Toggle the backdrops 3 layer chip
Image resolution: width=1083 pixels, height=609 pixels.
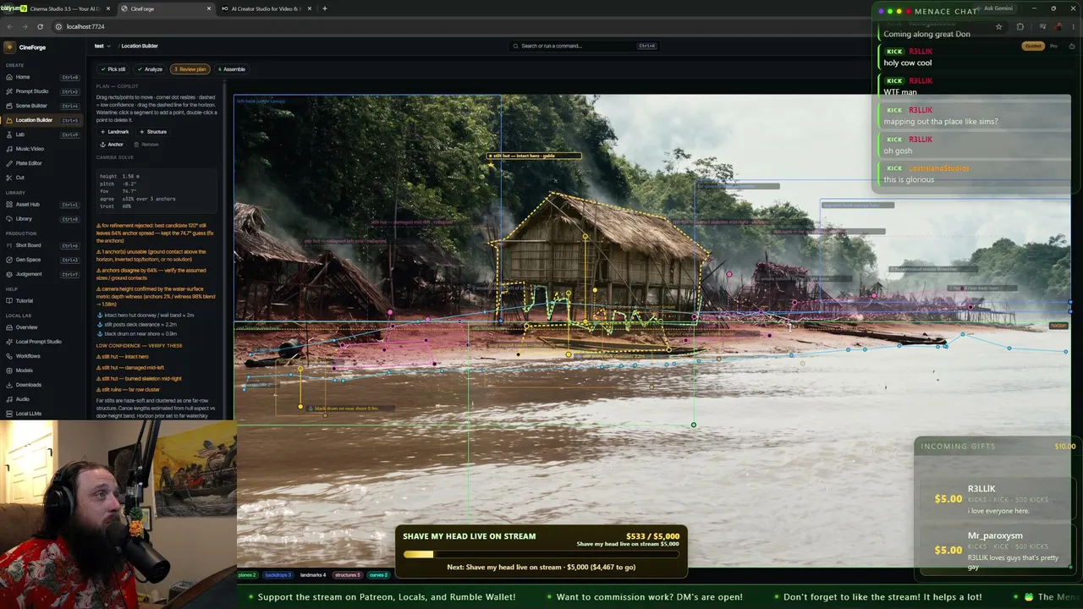[278, 575]
